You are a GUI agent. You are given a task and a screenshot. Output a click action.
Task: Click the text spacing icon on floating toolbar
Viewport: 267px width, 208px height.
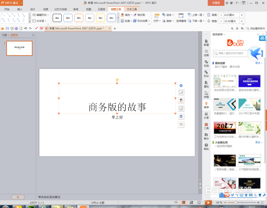pos(181,125)
